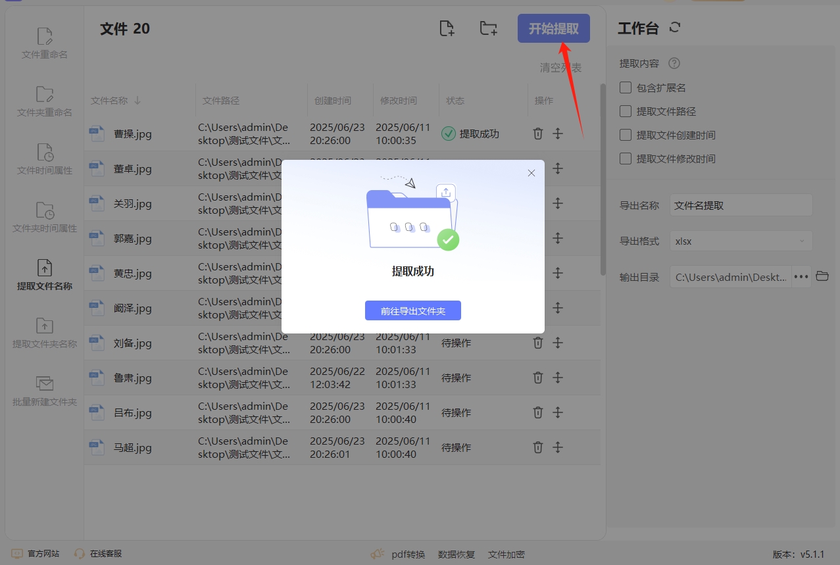Click the 前往导出文件夹 button

413,310
